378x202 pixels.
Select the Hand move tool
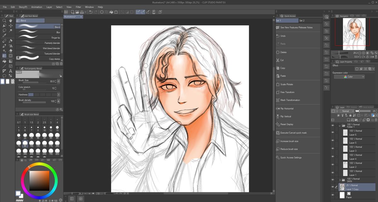(x=11, y=20)
